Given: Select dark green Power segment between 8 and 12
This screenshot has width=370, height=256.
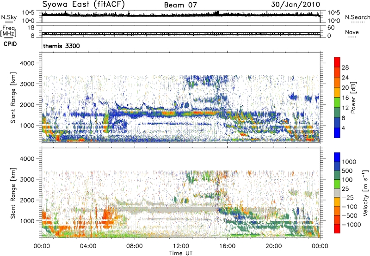Looking at the screenshot, I should click(337, 112).
